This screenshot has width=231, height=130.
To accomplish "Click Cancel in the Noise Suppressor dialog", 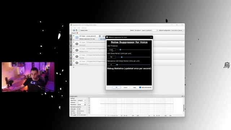I will point(126,87).
